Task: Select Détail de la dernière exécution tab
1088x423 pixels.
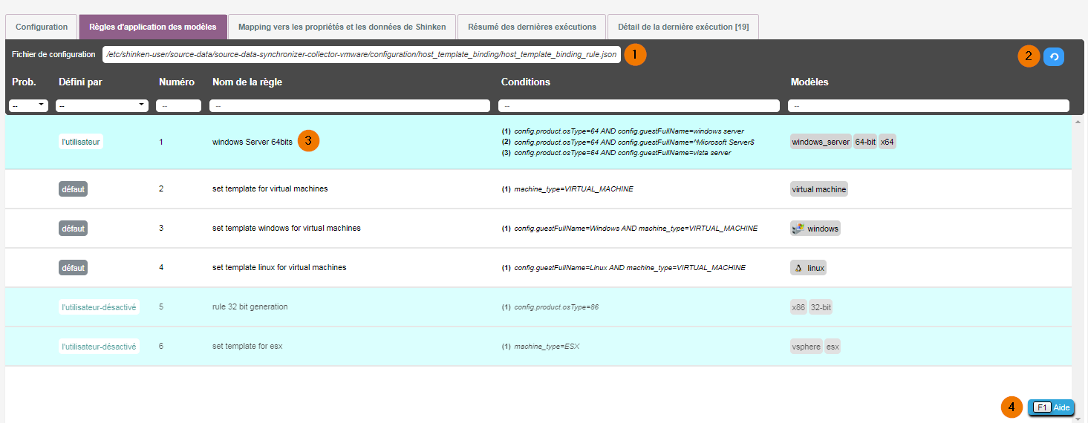Action: coord(683,27)
